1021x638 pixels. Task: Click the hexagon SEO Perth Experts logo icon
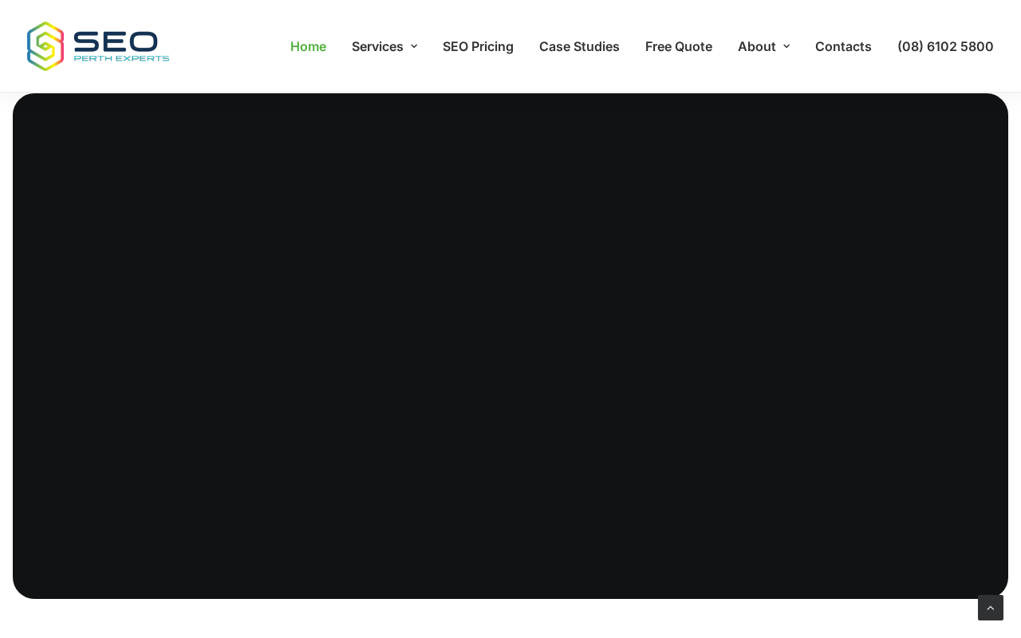[x=45, y=46]
